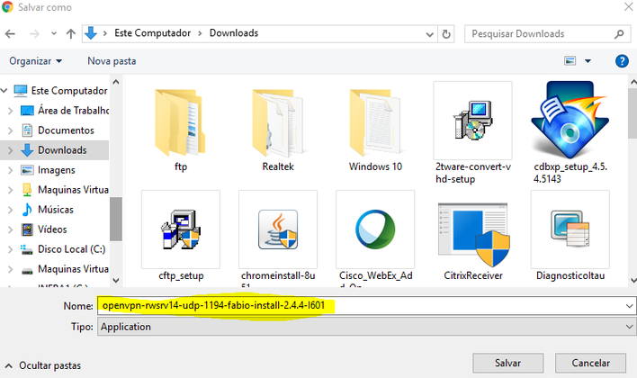Click the change view icon
Viewport: 637px width, 378px height.
[x=570, y=61]
